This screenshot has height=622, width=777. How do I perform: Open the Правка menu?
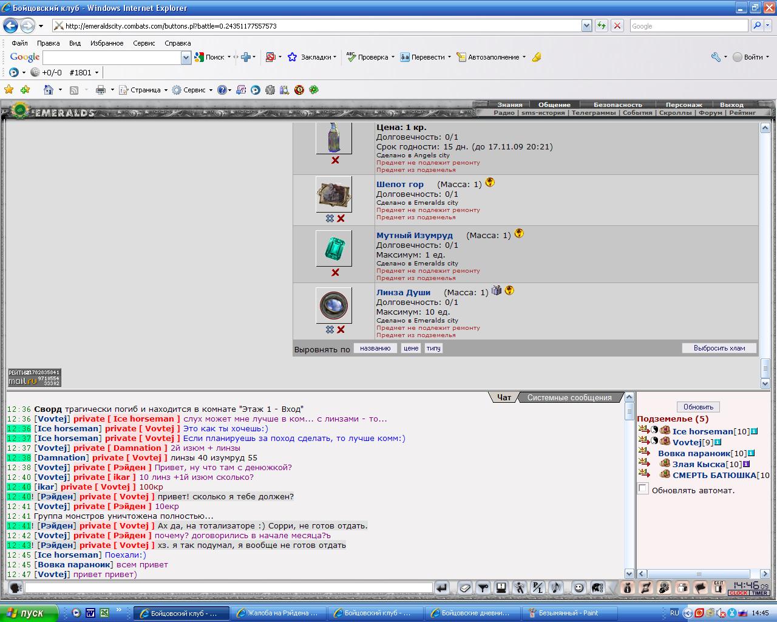click(x=48, y=43)
